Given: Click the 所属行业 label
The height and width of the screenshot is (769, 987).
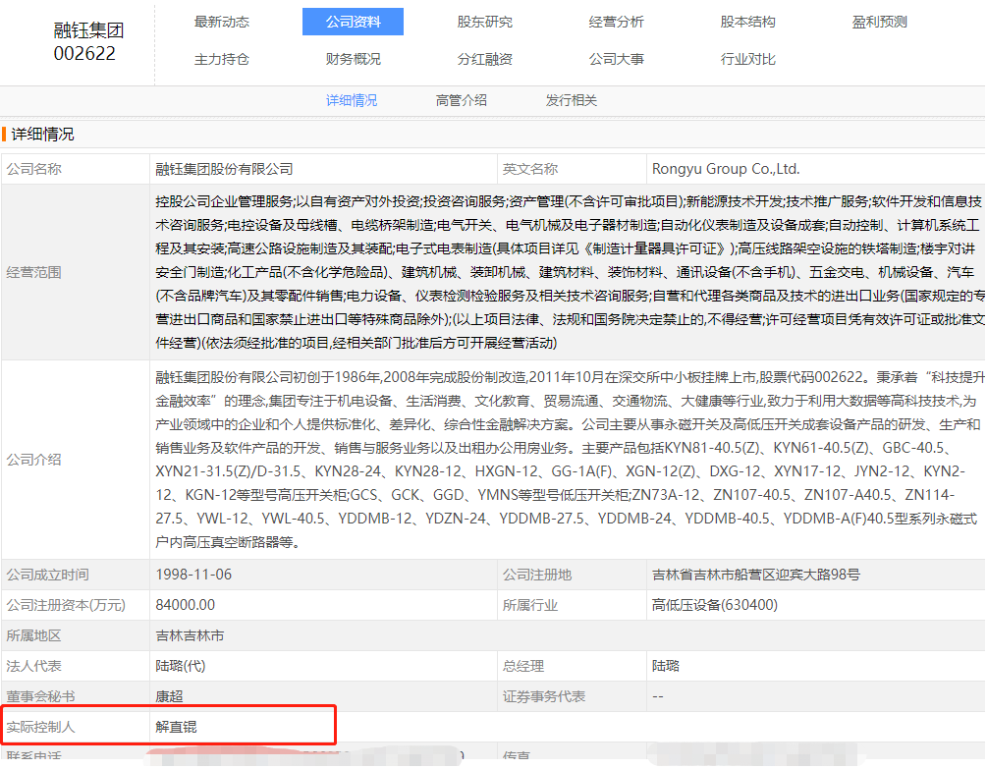Looking at the screenshot, I should (x=530, y=605).
